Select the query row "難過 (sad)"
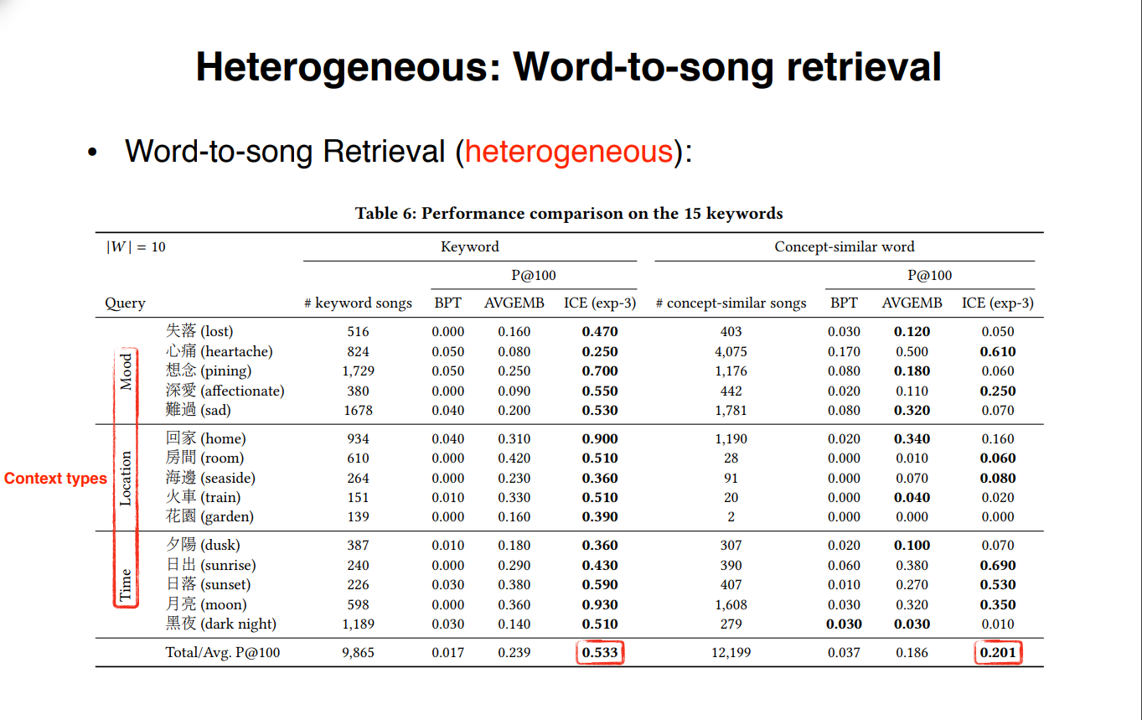 point(199,410)
